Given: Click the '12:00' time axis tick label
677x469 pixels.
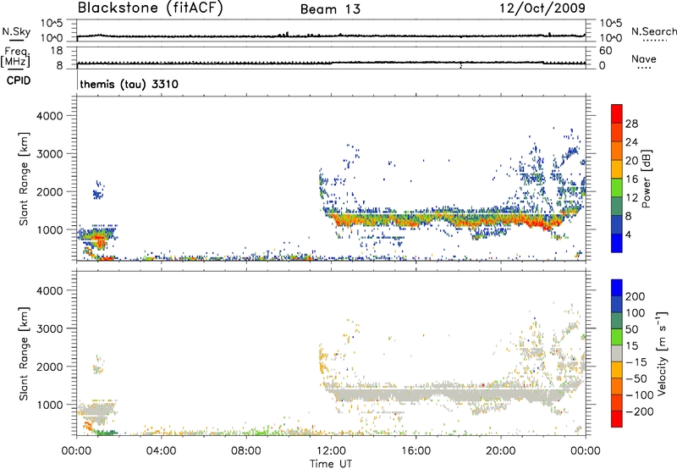Looking at the screenshot, I should [331, 451].
